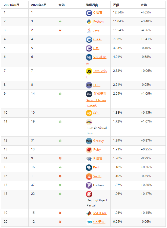The width and height of the screenshot is (167, 228).
Task: Click the SQL logo icon
Action: pyautogui.click(x=89, y=113)
